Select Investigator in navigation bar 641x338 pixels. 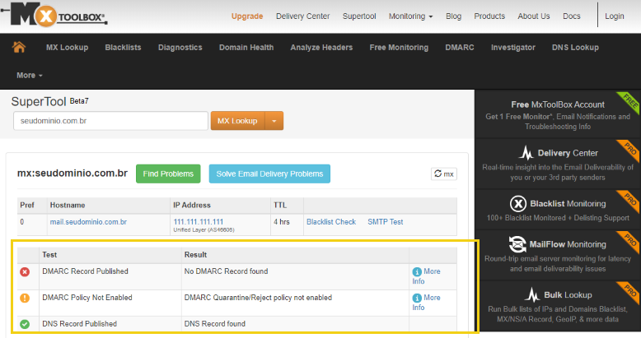513,48
